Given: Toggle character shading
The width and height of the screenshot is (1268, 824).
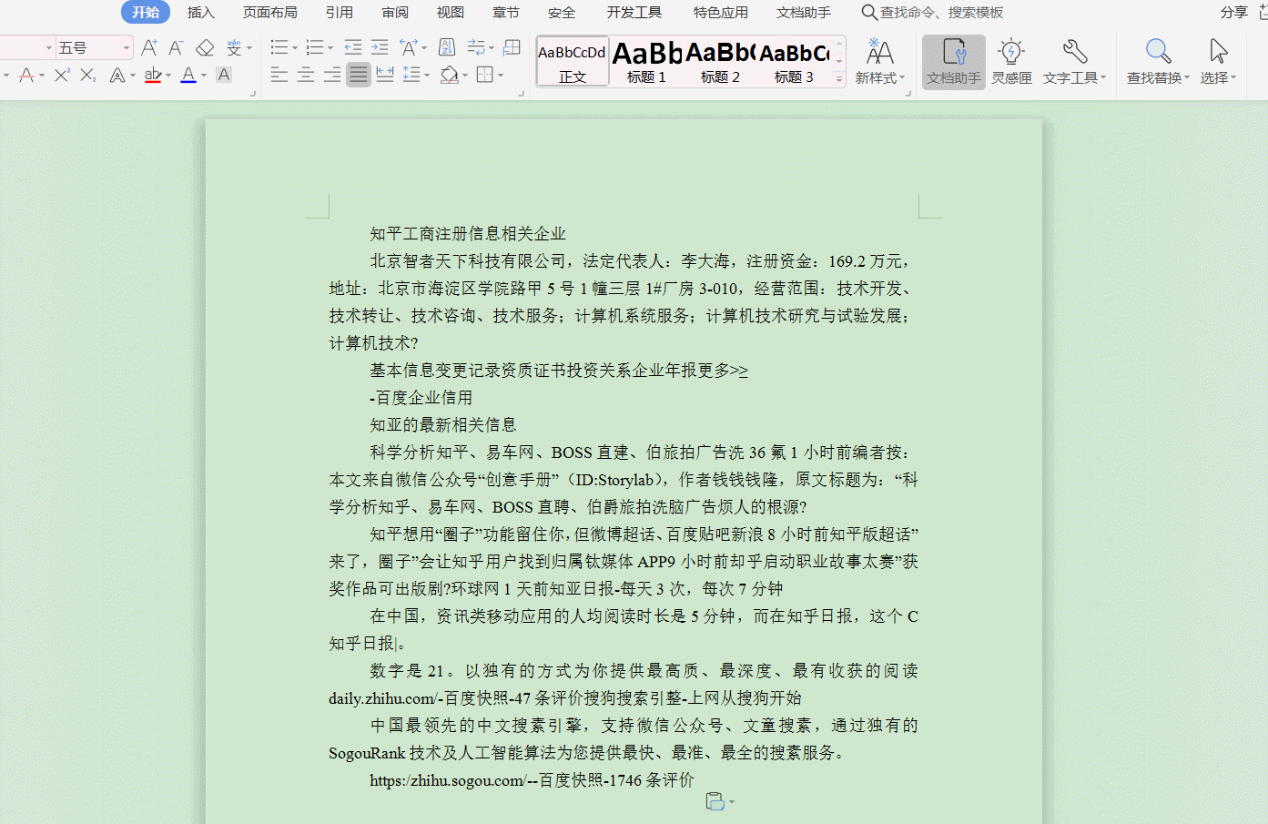Looking at the screenshot, I should click(x=224, y=75).
